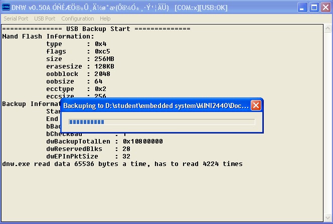Open the USB Port menu
Screen dimensions: 333x224
(45, 18)
